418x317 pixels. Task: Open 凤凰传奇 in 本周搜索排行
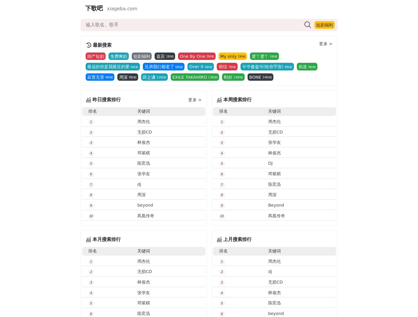click(x=276, y=216)
